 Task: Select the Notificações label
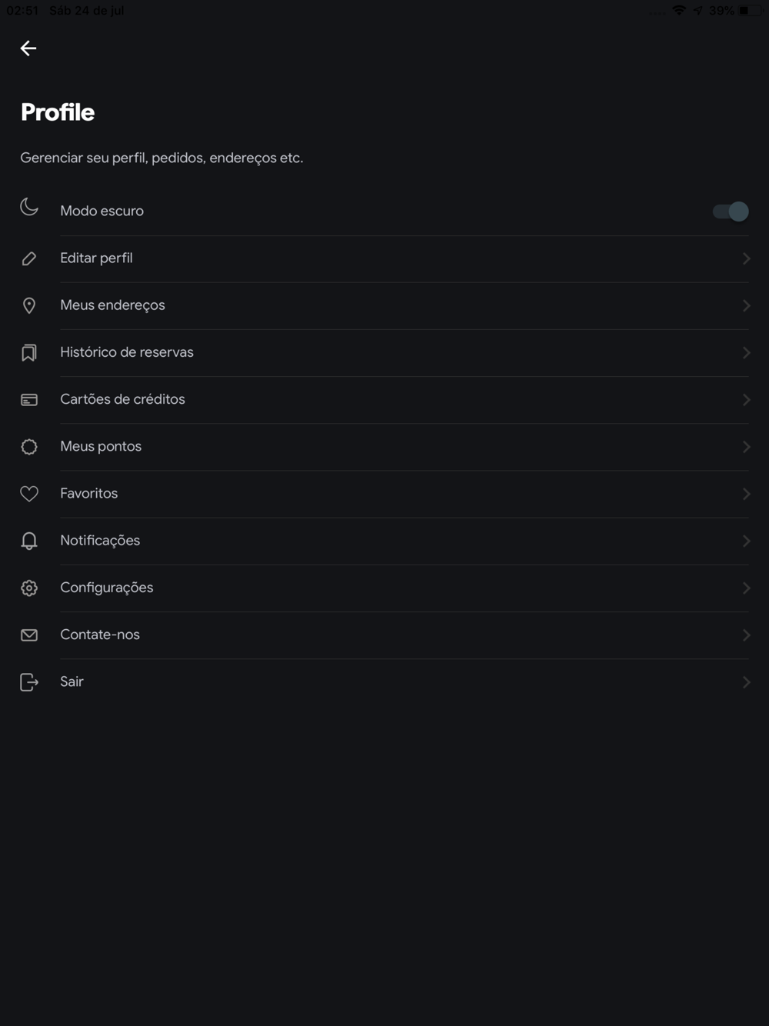[x=100, y=540]
